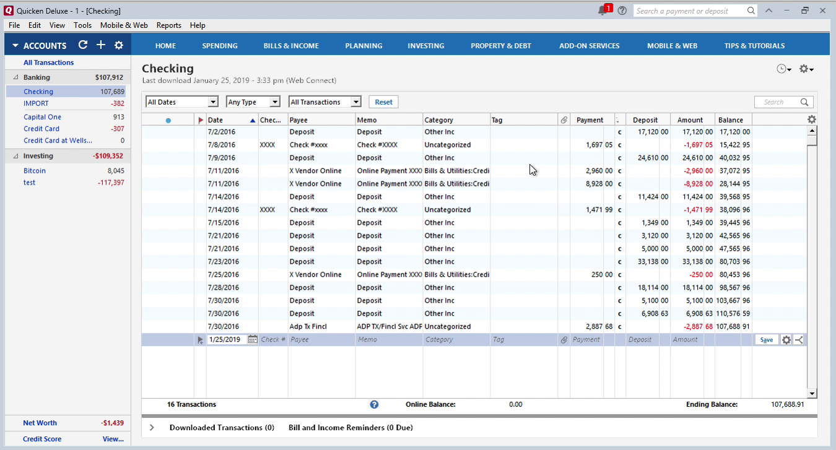Click the blue help icon beside Online Balance
The width and height of the screenshot is (836, 450).
pyautogui.click(x=374, y=404)
